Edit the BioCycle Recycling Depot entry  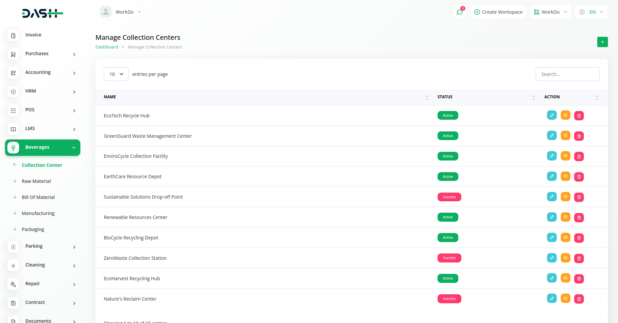(x=551, y=237)
